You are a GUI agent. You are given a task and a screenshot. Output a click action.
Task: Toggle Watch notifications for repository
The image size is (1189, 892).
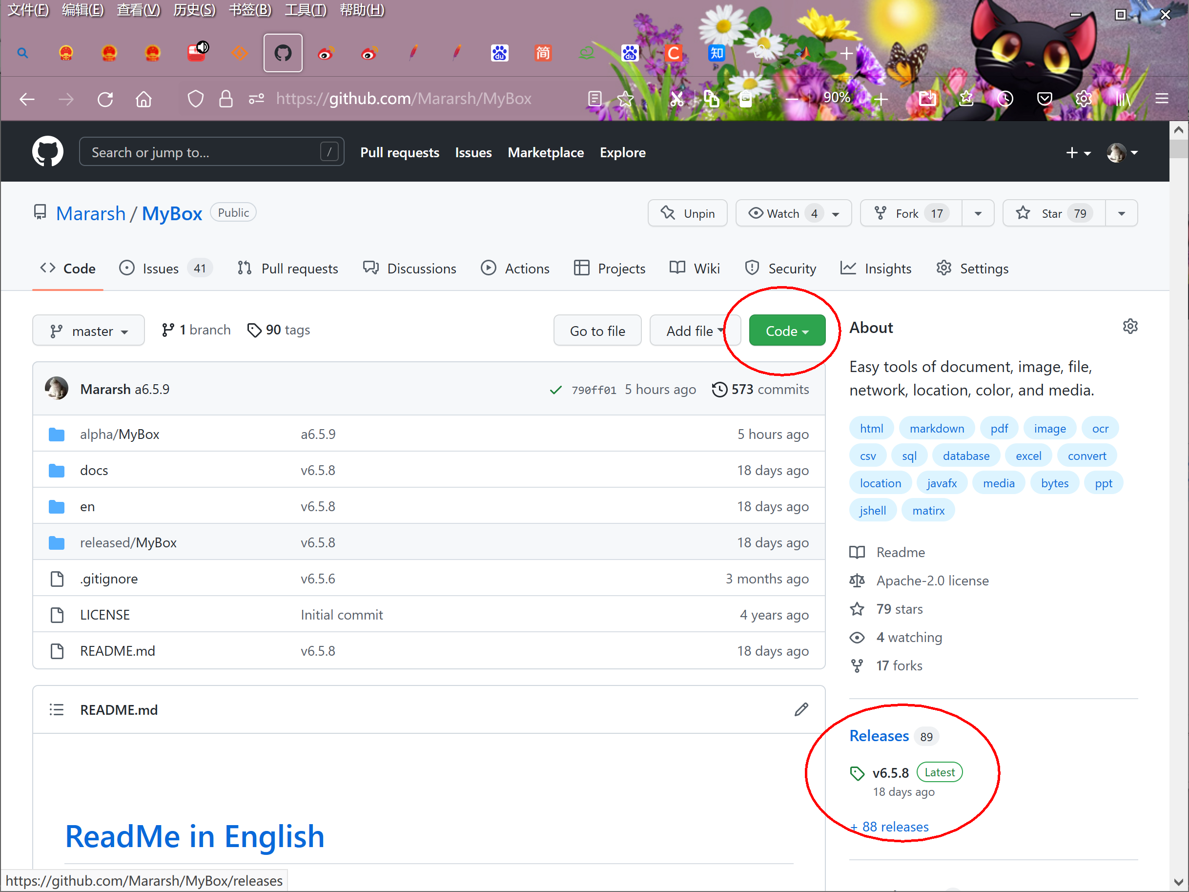pos(783,213)
